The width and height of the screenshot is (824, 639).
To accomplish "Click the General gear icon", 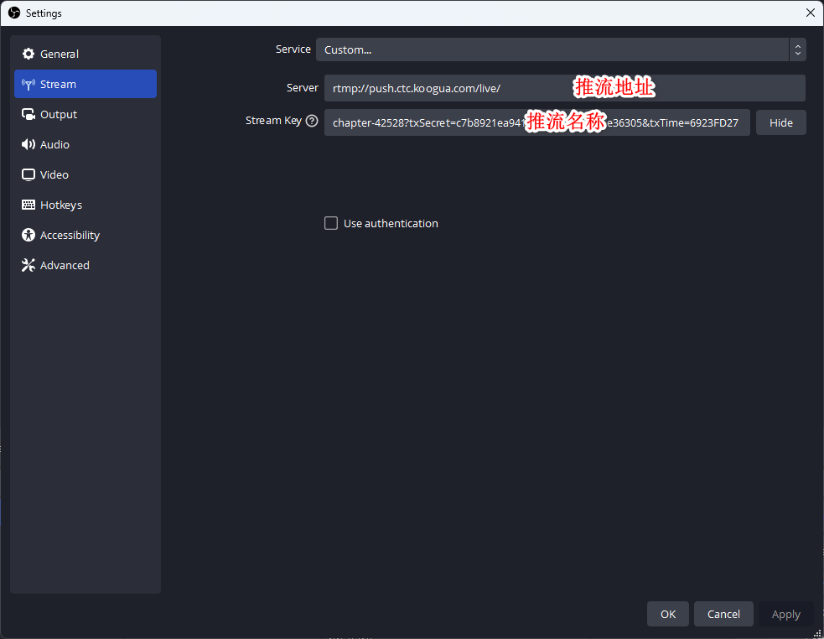I will click(x=29, y=54).
